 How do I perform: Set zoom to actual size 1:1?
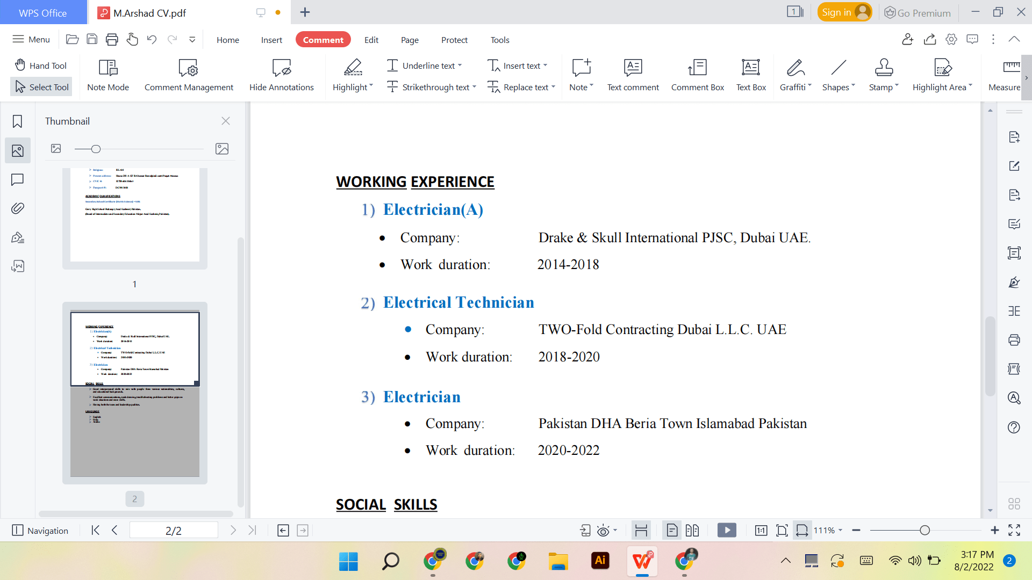point(761,530)
